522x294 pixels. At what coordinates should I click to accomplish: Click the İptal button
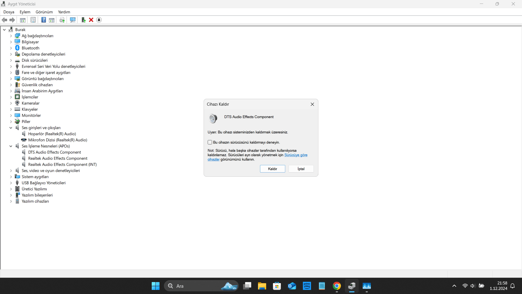301,169
